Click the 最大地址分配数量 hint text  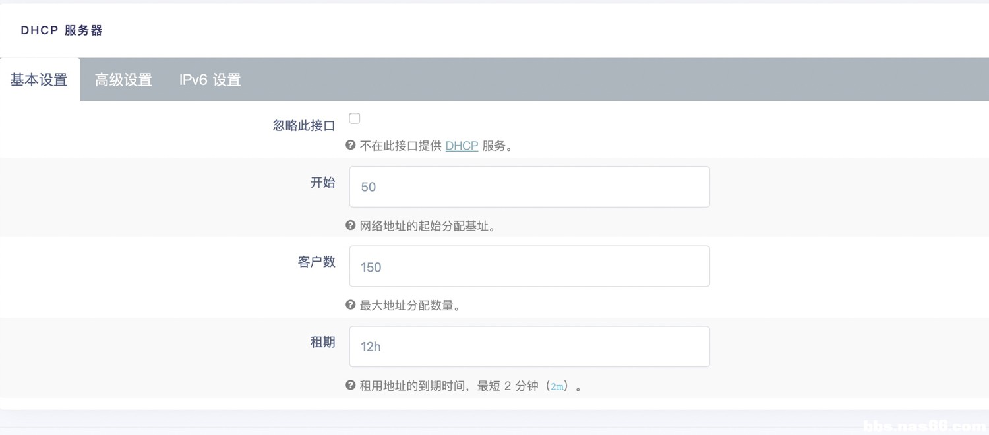(409, 306)
